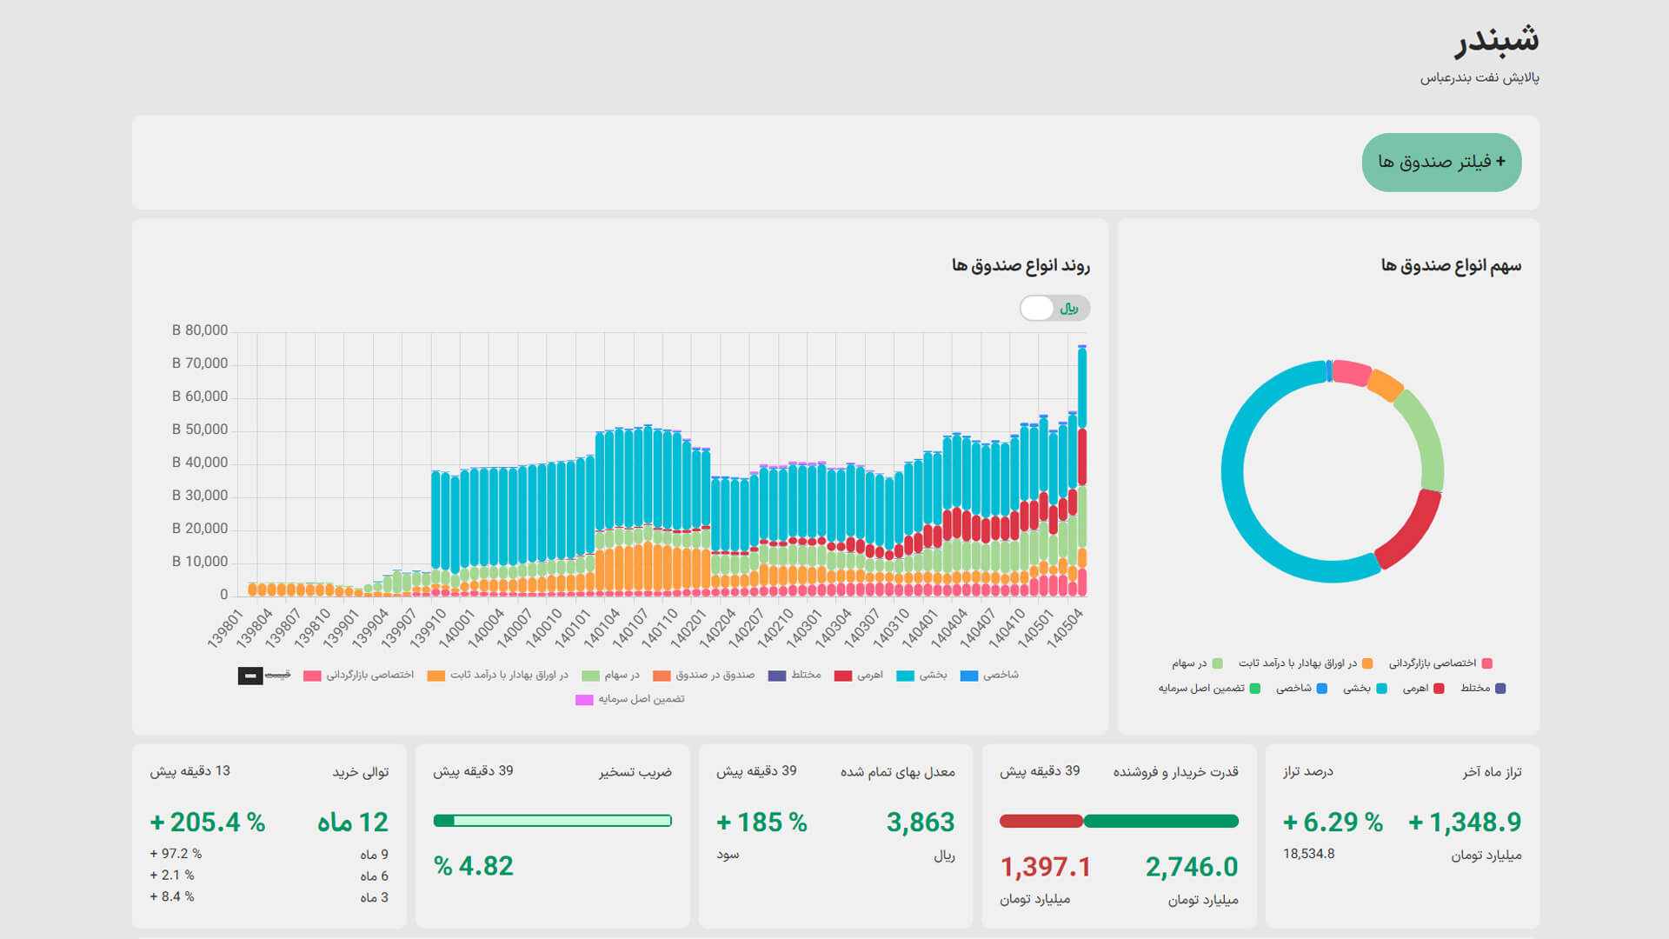Image resolution: width=1669 pixels, height=939 pixels.
Task: Click subtitle پالایش نفت بندرعباس
Action: pos(1479,78)
